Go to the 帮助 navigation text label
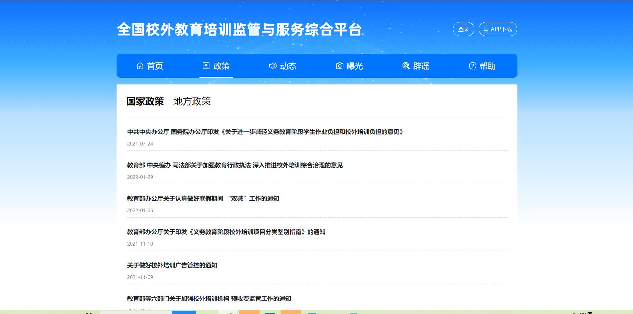This screenshot has width=633, height=314. click(487, 66)
